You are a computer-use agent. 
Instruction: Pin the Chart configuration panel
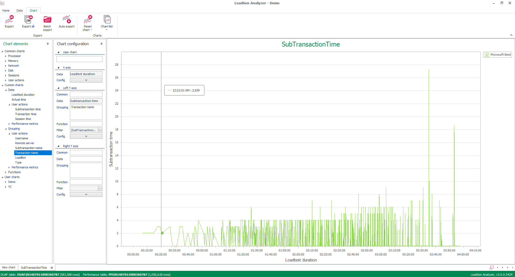(102, 44)
